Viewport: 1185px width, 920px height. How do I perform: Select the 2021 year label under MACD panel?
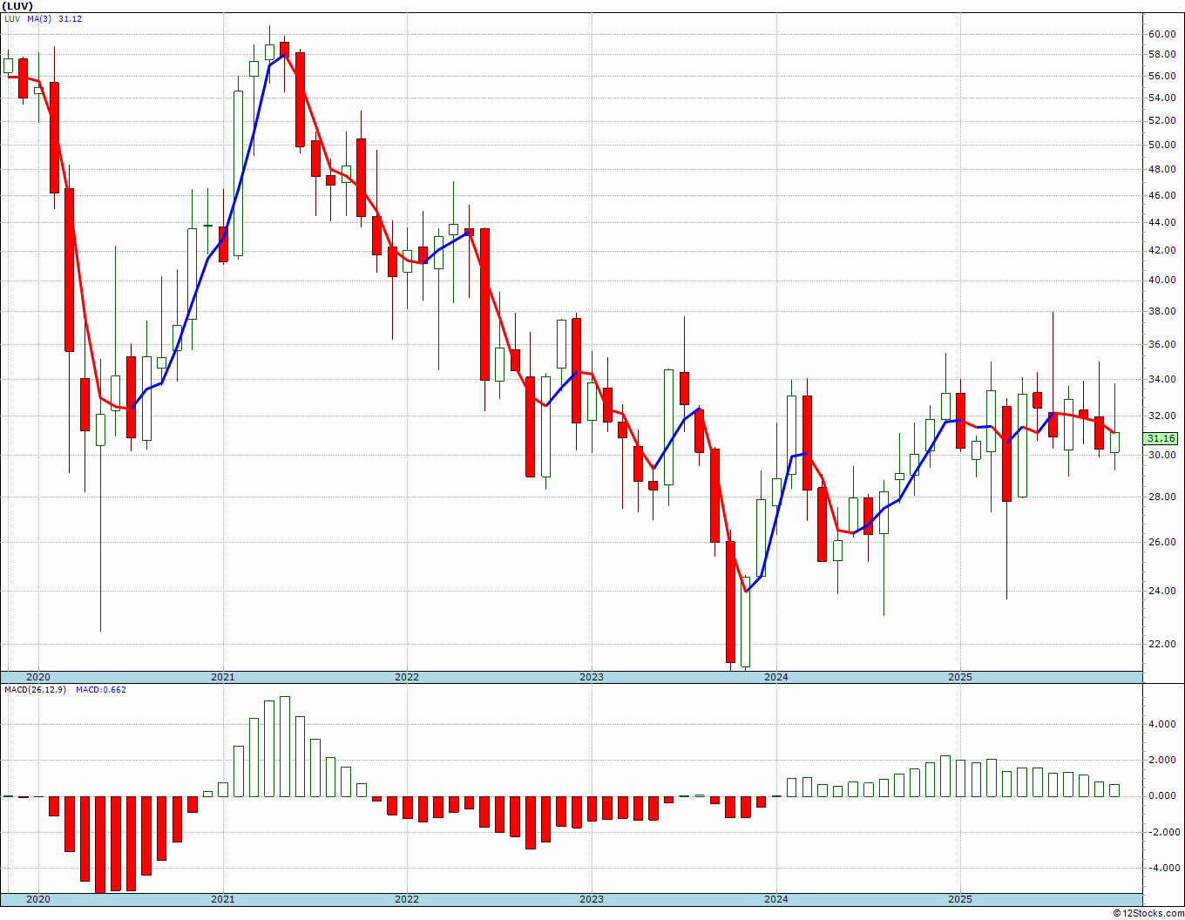[x=222, y=899]
